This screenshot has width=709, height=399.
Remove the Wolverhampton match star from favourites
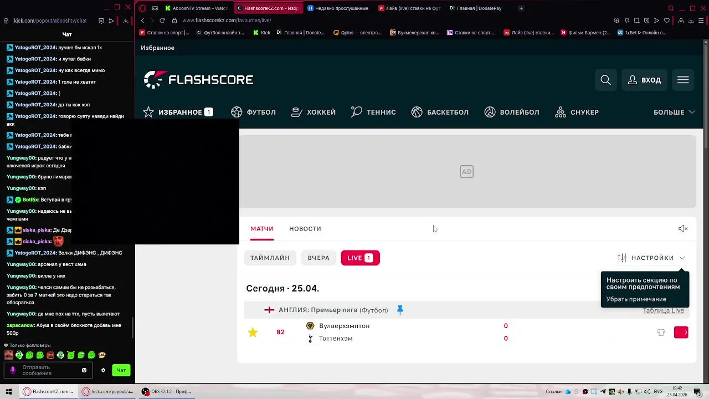coord(253,332)
